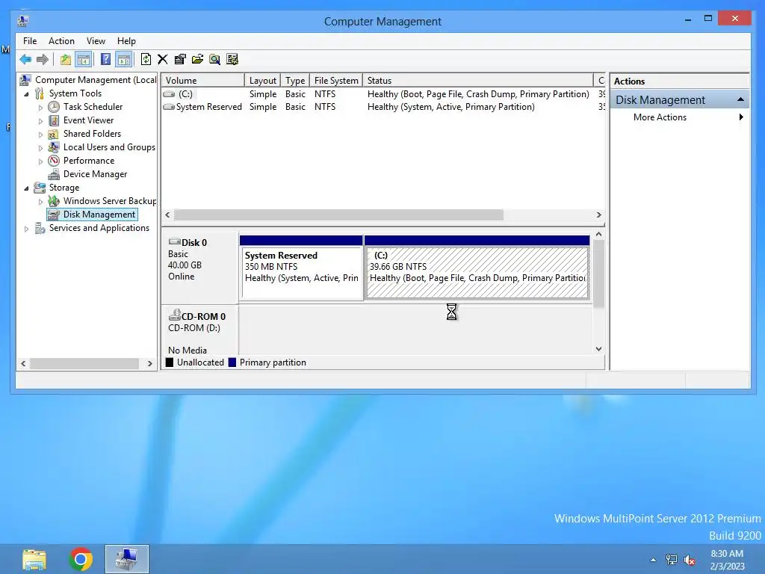Select the (C:) 39.66 GB partition block
Viewport: 765px width, 574px height.
477,267
